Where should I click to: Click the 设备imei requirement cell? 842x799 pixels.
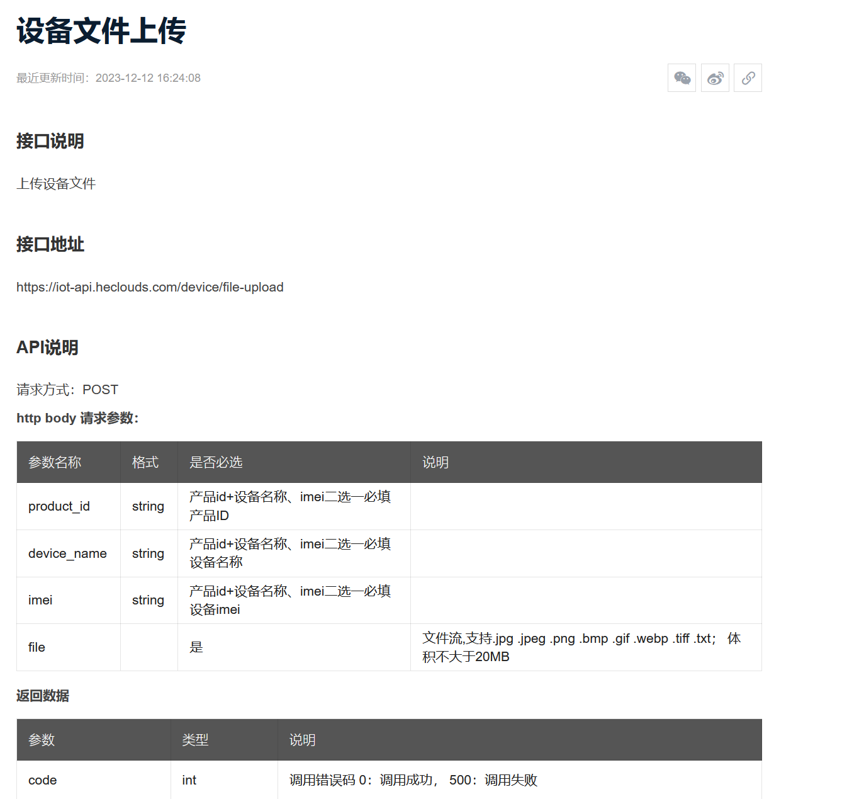coord(295,601)
